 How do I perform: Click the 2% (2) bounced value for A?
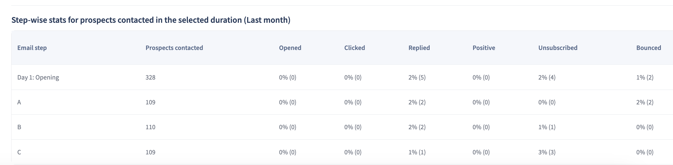click(x=645, y=102)
